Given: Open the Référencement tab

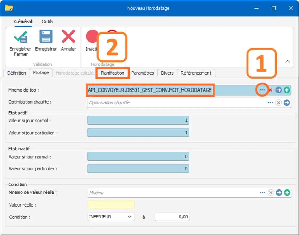Looking at the screenshot, I should (196, 73).
